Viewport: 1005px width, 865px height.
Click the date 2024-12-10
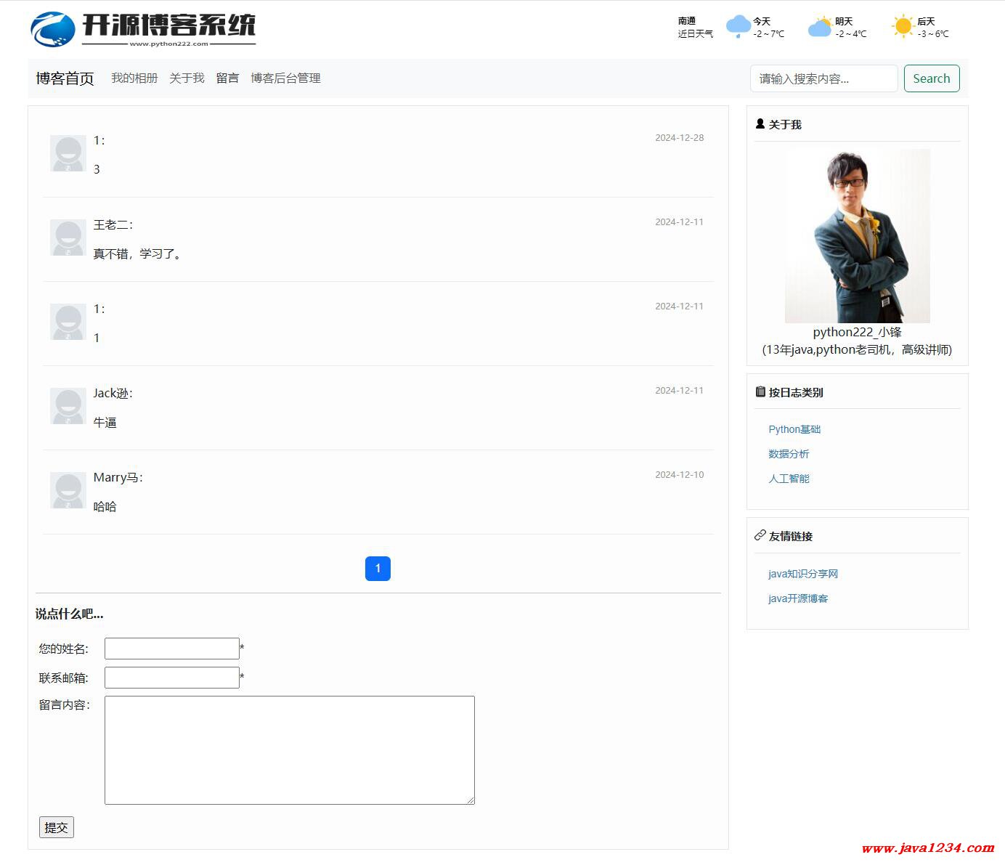tap(680, 474)
